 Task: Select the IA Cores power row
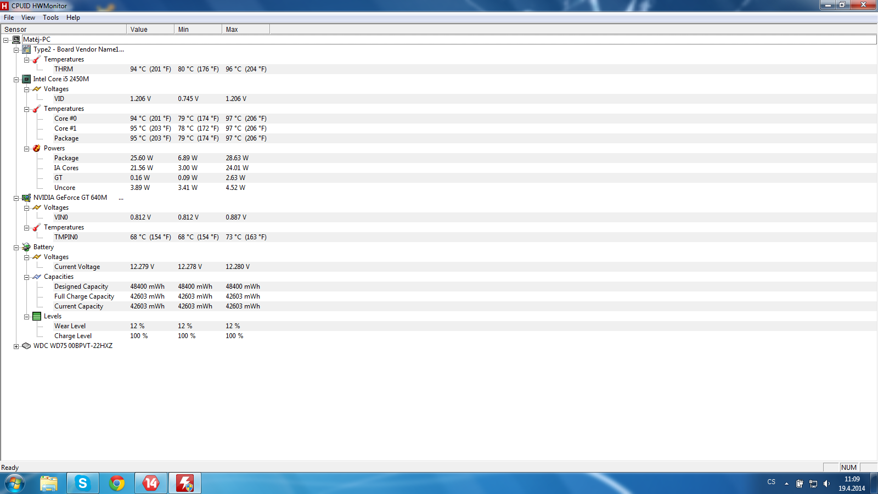click(439, 168)
